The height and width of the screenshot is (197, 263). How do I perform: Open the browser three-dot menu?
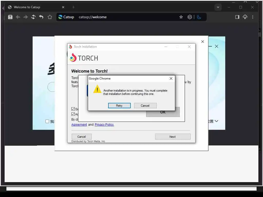(x=253, y=17)
